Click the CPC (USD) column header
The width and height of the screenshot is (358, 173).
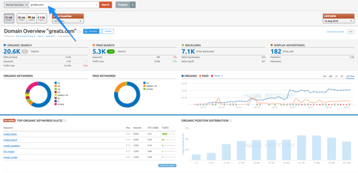click(153, 128)
